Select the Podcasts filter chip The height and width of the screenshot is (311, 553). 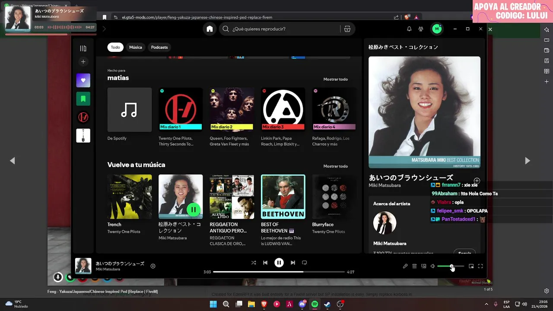pyautogui.click(x=159, y=47)
